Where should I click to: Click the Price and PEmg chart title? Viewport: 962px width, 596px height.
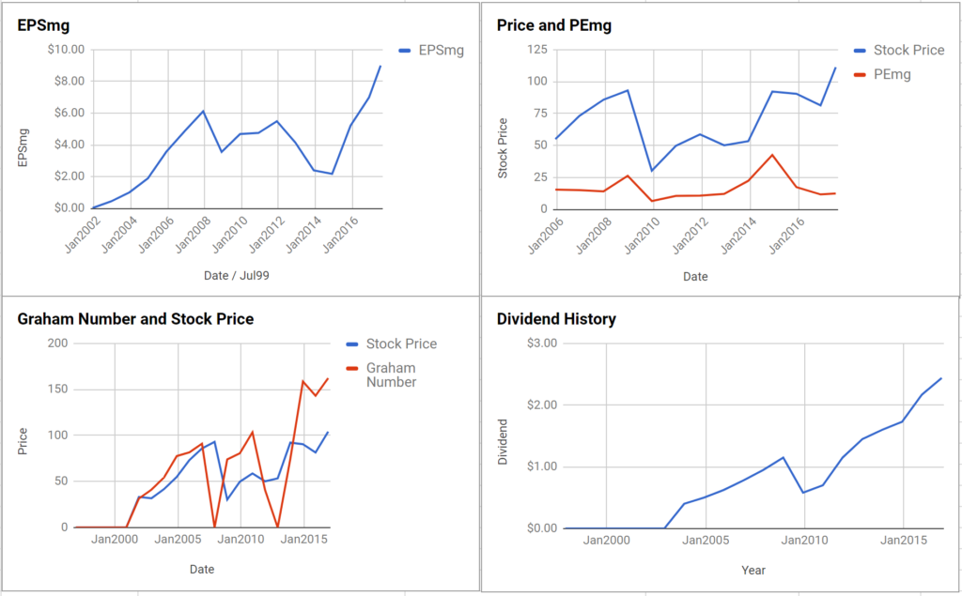[554, 25]
